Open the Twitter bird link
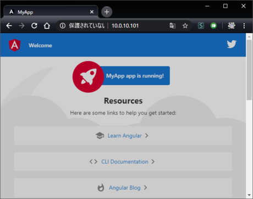Image resolution: width=253 pixels, height=199 pixels. click(x=232, y=44)
